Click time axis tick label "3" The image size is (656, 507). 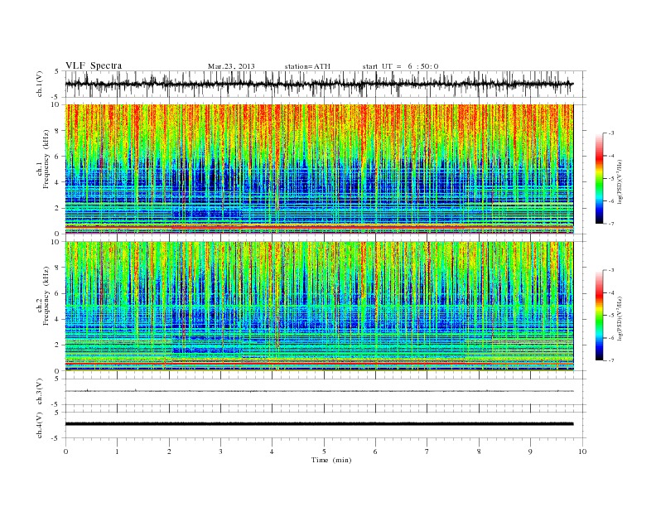pos(220,451)
